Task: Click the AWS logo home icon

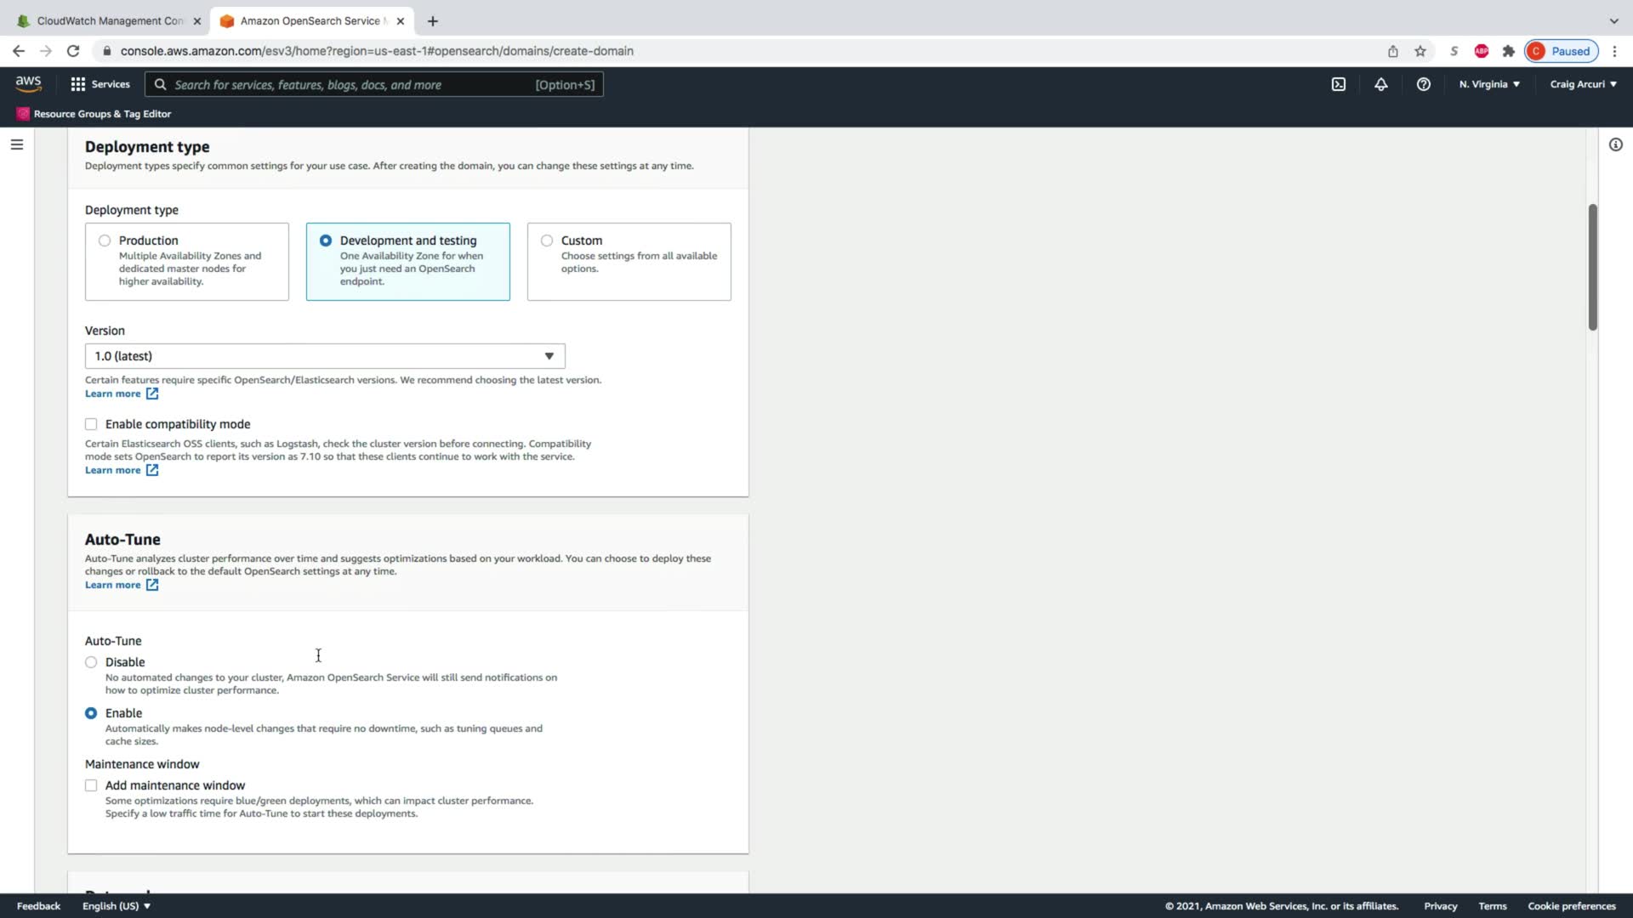Action: tap(28, 83)
